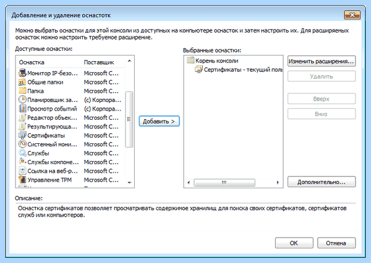Screen dimensions: 371x263
Task: Click the available snap-ins scroll up arrow
Action: [x=129, y=61]
